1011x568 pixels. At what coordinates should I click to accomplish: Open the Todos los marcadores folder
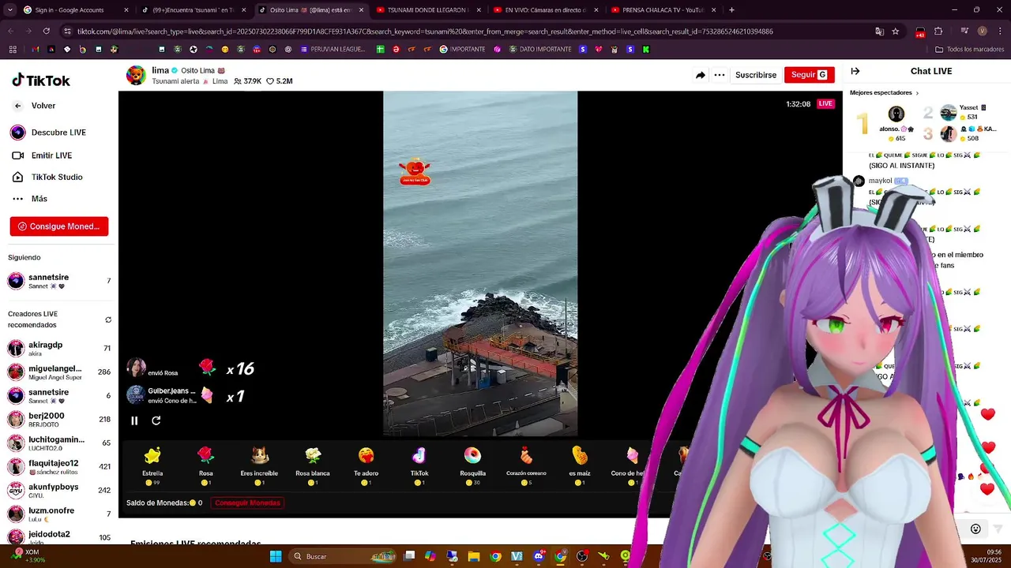[x=969, y=50]
